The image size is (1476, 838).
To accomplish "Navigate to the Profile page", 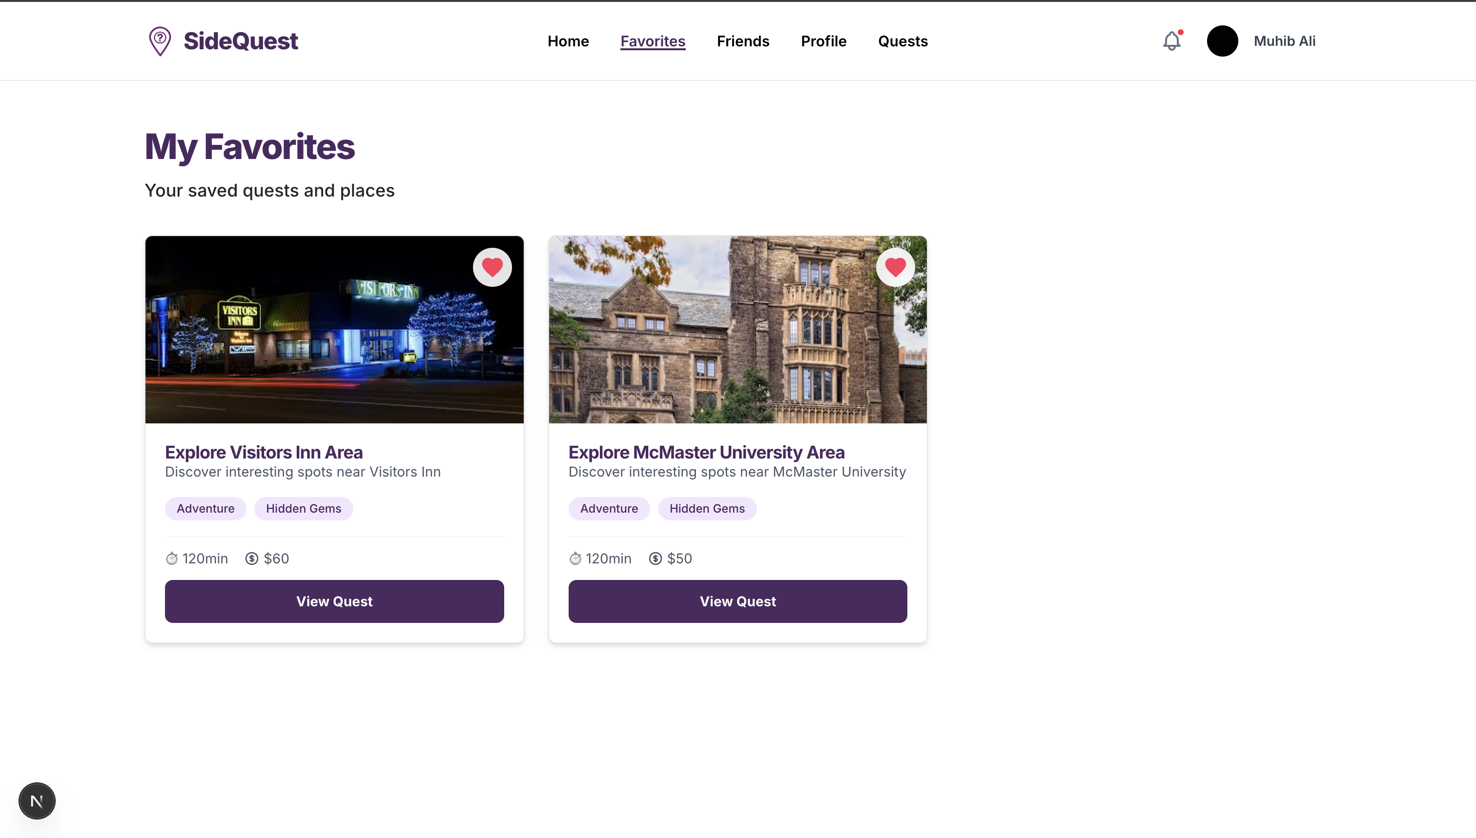I will pyautogui.click(x=823, y=41).
